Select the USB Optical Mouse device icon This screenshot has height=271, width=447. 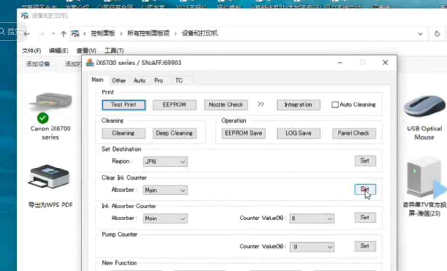[x=424, y=106]
